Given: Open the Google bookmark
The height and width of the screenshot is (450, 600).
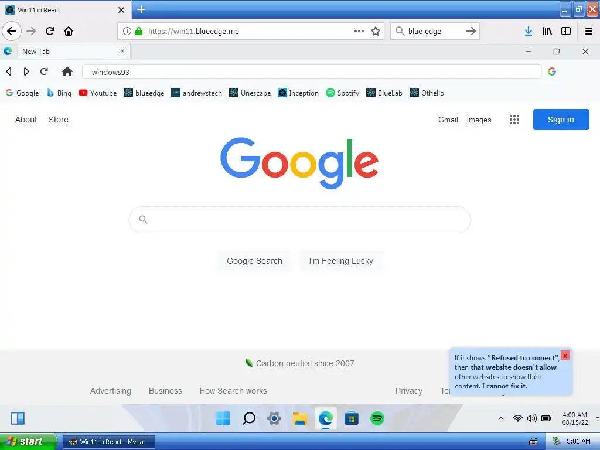Looking at the screenshot, I should pos(22,93).
